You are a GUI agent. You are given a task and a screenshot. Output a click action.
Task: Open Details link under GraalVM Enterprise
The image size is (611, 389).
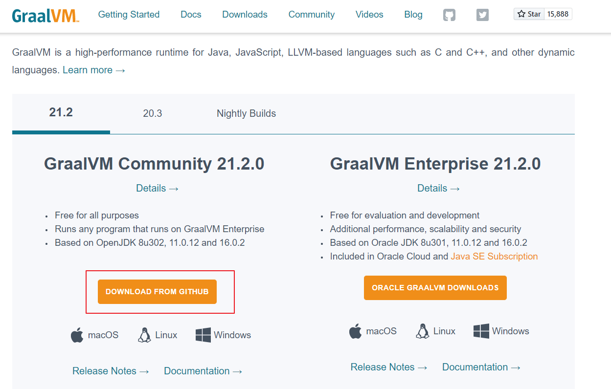tap(439, 188)
